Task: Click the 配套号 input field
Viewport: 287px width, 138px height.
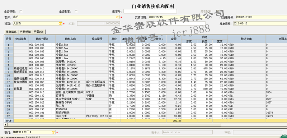Action: 150,11
